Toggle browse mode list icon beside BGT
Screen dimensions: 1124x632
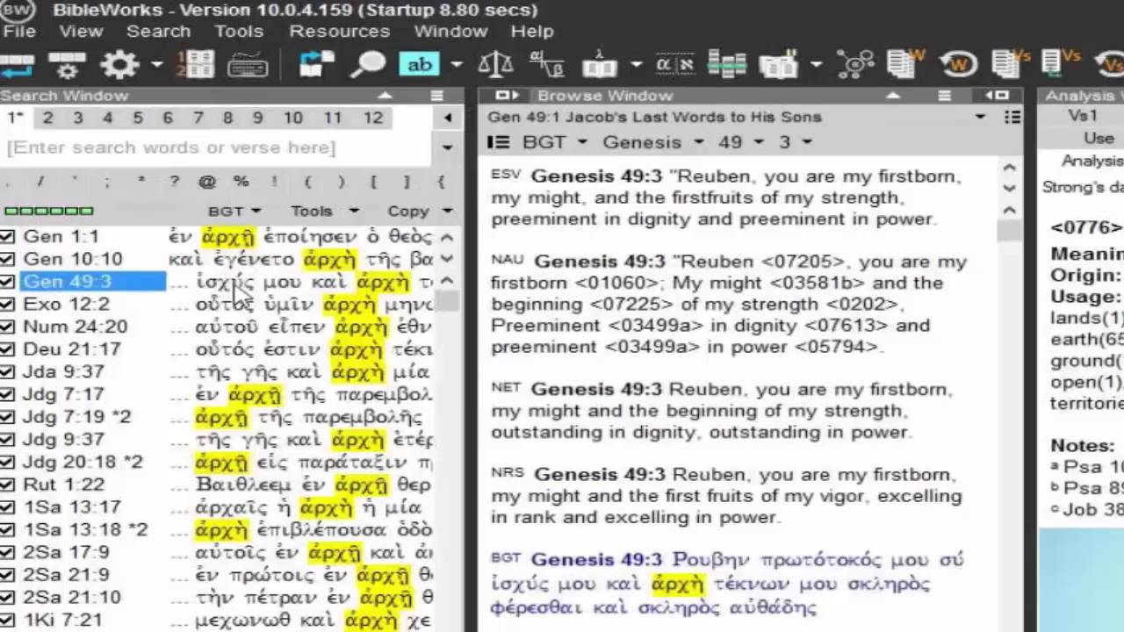pyautogui.click(x=498, y=142)
